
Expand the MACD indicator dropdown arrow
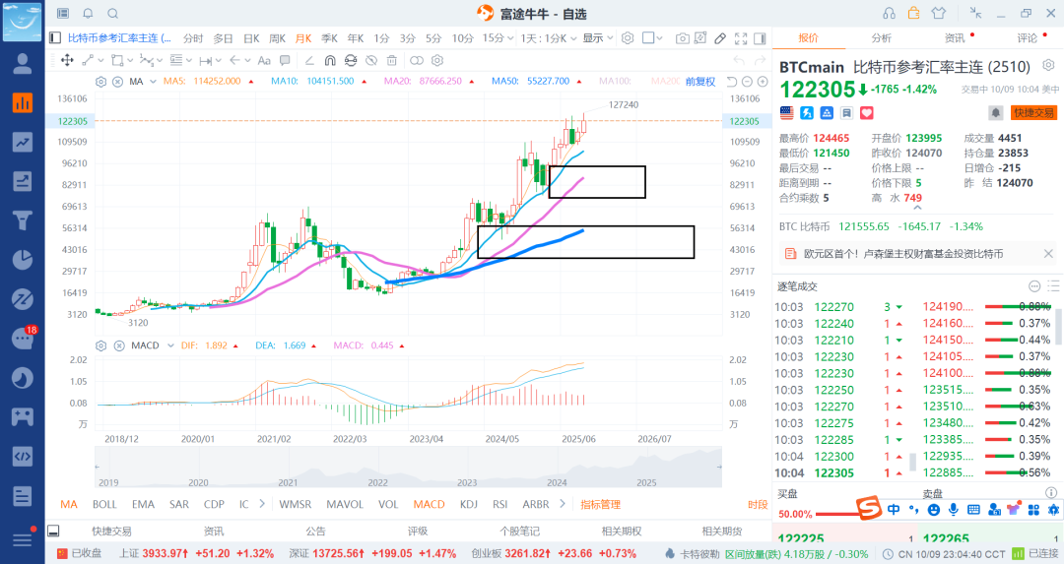coord(169,345)
